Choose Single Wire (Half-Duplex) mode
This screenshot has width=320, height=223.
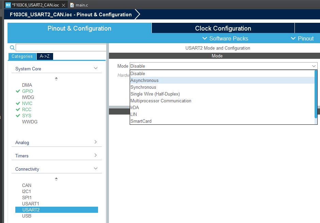click(155, 94)
